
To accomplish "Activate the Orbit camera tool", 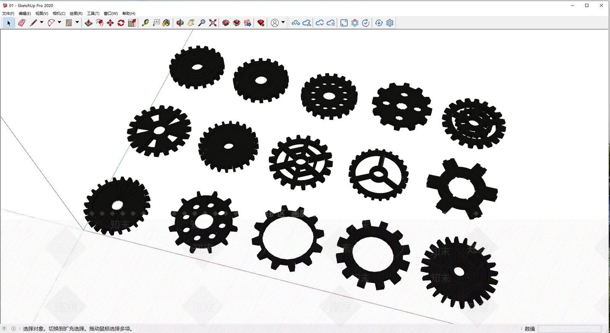I will (180, 23).
